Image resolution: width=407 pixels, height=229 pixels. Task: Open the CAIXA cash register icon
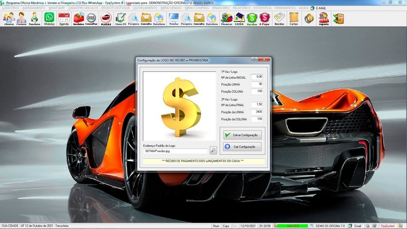pyautogui.click(x=239, y=19)
